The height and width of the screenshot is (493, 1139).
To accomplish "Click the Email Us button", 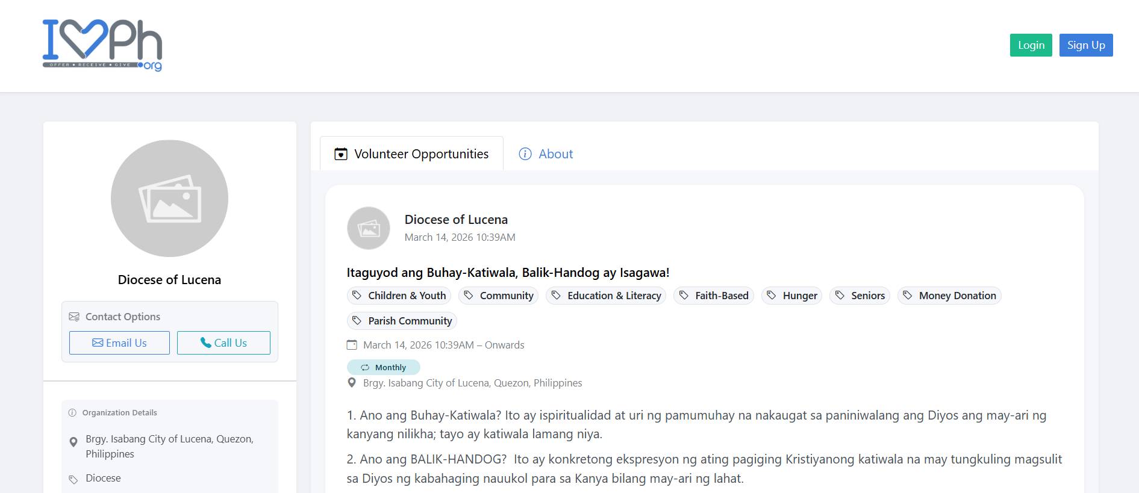I will click(x=119, y=343).
